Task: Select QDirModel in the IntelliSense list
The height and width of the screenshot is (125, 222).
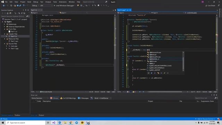Action: click(x=153, y=55)
